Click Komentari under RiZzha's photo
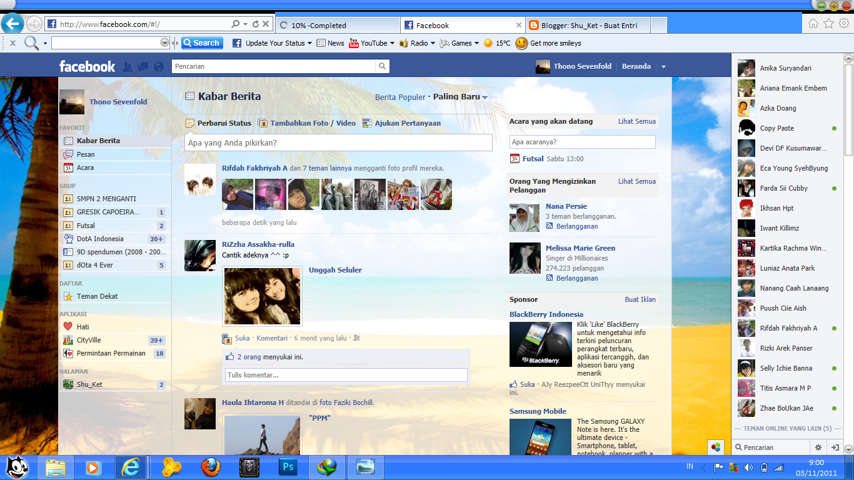Image resolution: width=854 pixels, height=480 pixels. pyautogui.click(x=272, y=338)
